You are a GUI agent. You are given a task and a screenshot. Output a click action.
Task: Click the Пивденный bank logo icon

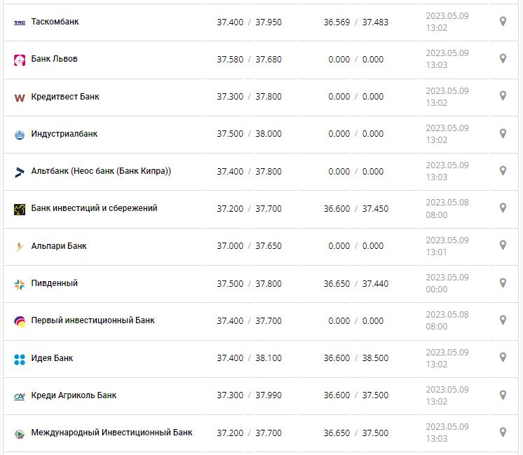[20, 284]
